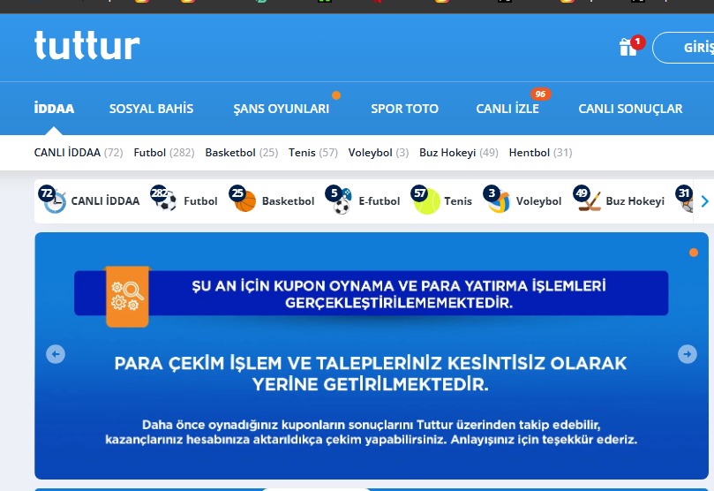
Task: Switch to SOSYAL BAHİS tab
Action: click(x=151, y=109)
